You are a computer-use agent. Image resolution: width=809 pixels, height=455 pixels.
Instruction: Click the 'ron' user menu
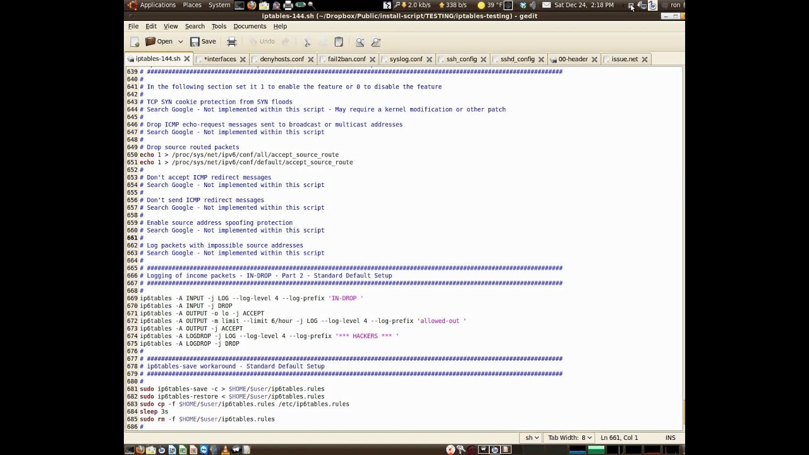pos(676,5)
